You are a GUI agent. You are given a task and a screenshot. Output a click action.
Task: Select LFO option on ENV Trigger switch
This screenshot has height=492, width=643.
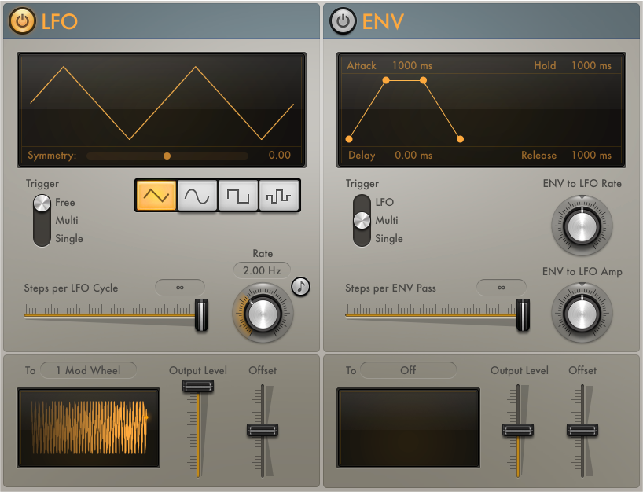coord(384,202)
